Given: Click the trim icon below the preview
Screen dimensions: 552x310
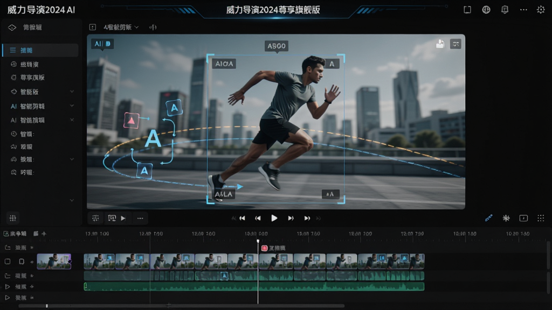Looking at the screenshot, I should point(112,219).
